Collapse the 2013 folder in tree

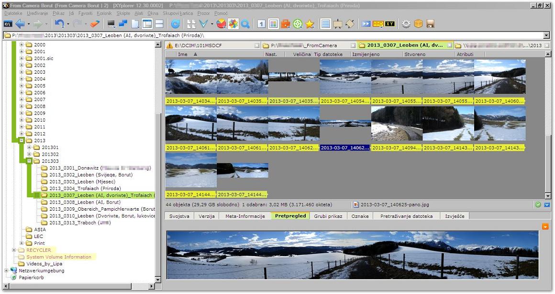point(22,141)
